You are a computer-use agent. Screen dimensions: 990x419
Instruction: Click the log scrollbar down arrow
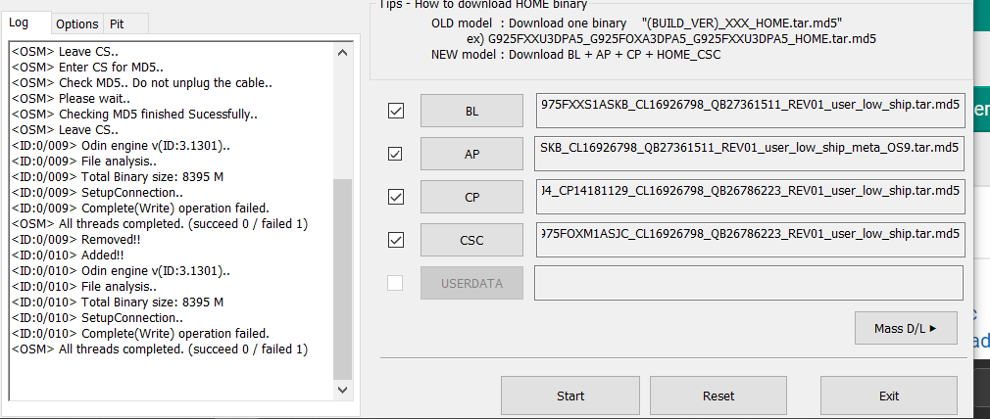342,390
